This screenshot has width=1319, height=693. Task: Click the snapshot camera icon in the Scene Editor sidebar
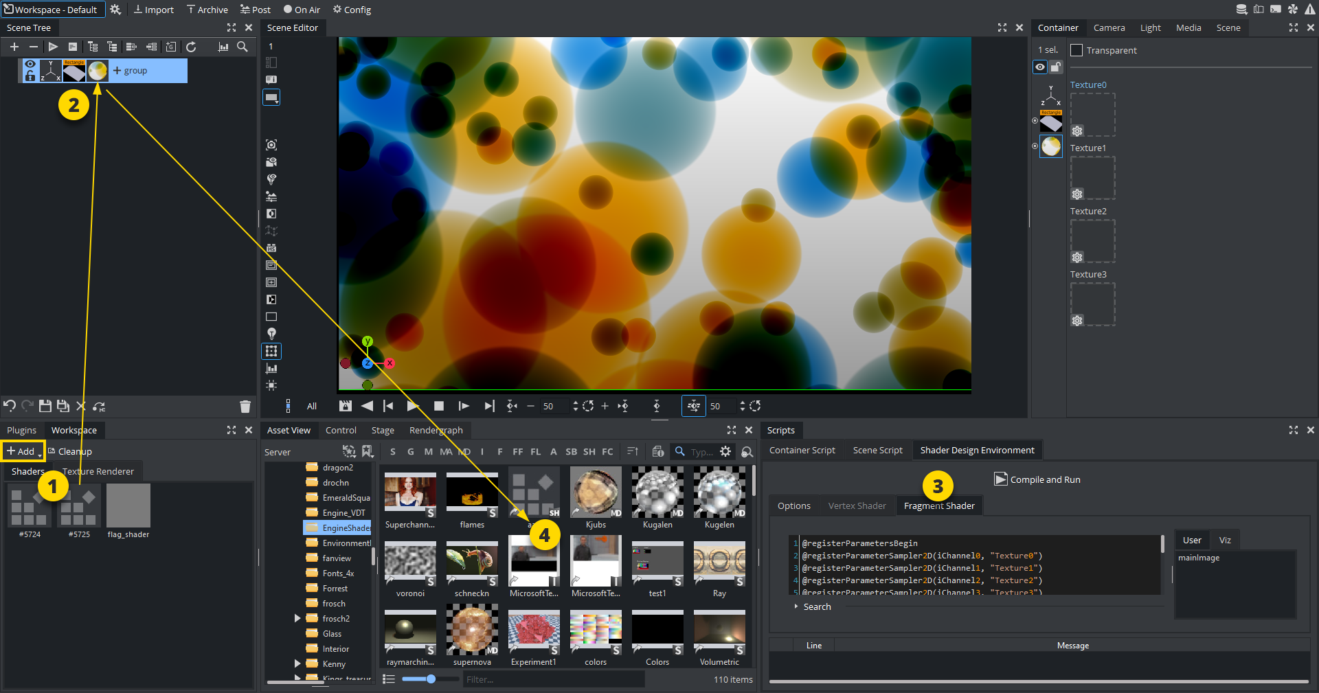click(x=271, y=145)
